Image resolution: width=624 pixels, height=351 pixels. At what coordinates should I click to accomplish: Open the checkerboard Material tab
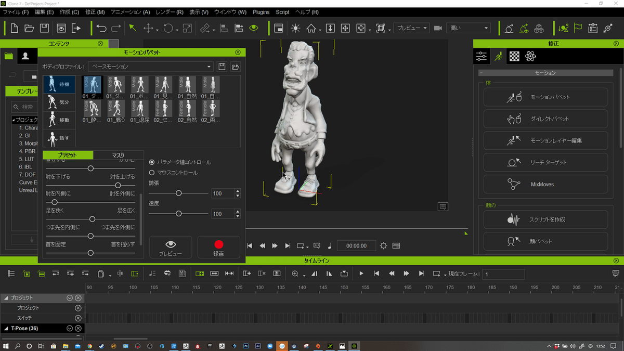[514, 56]
